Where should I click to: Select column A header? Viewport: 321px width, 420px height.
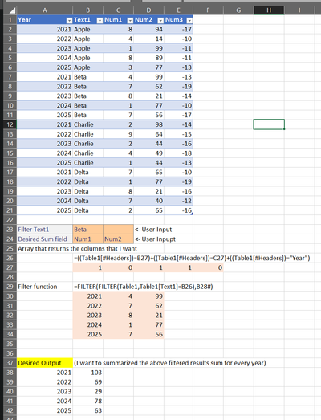coord(45,10)
